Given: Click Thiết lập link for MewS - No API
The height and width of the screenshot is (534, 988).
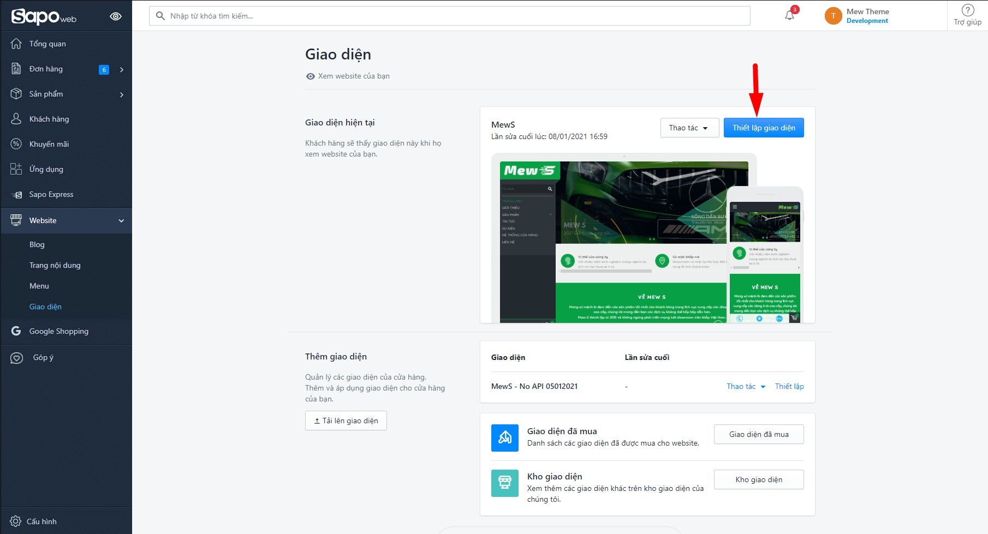Looking at the screenshot, I should (789, 386).
